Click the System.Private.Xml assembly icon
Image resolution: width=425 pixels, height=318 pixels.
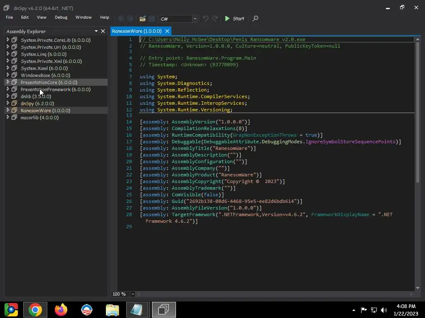click(x=15, y=61)
